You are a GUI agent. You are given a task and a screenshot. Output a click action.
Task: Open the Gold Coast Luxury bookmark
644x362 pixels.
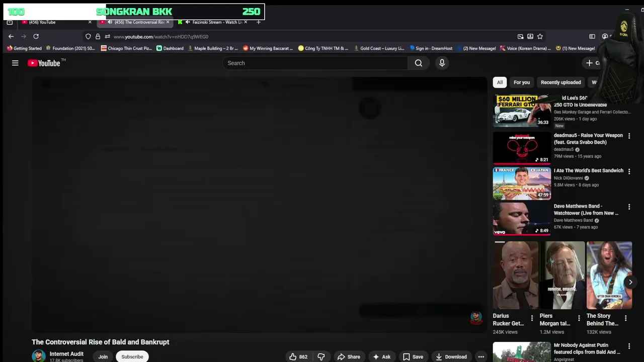pyautogui.click(x=379, y=48)
